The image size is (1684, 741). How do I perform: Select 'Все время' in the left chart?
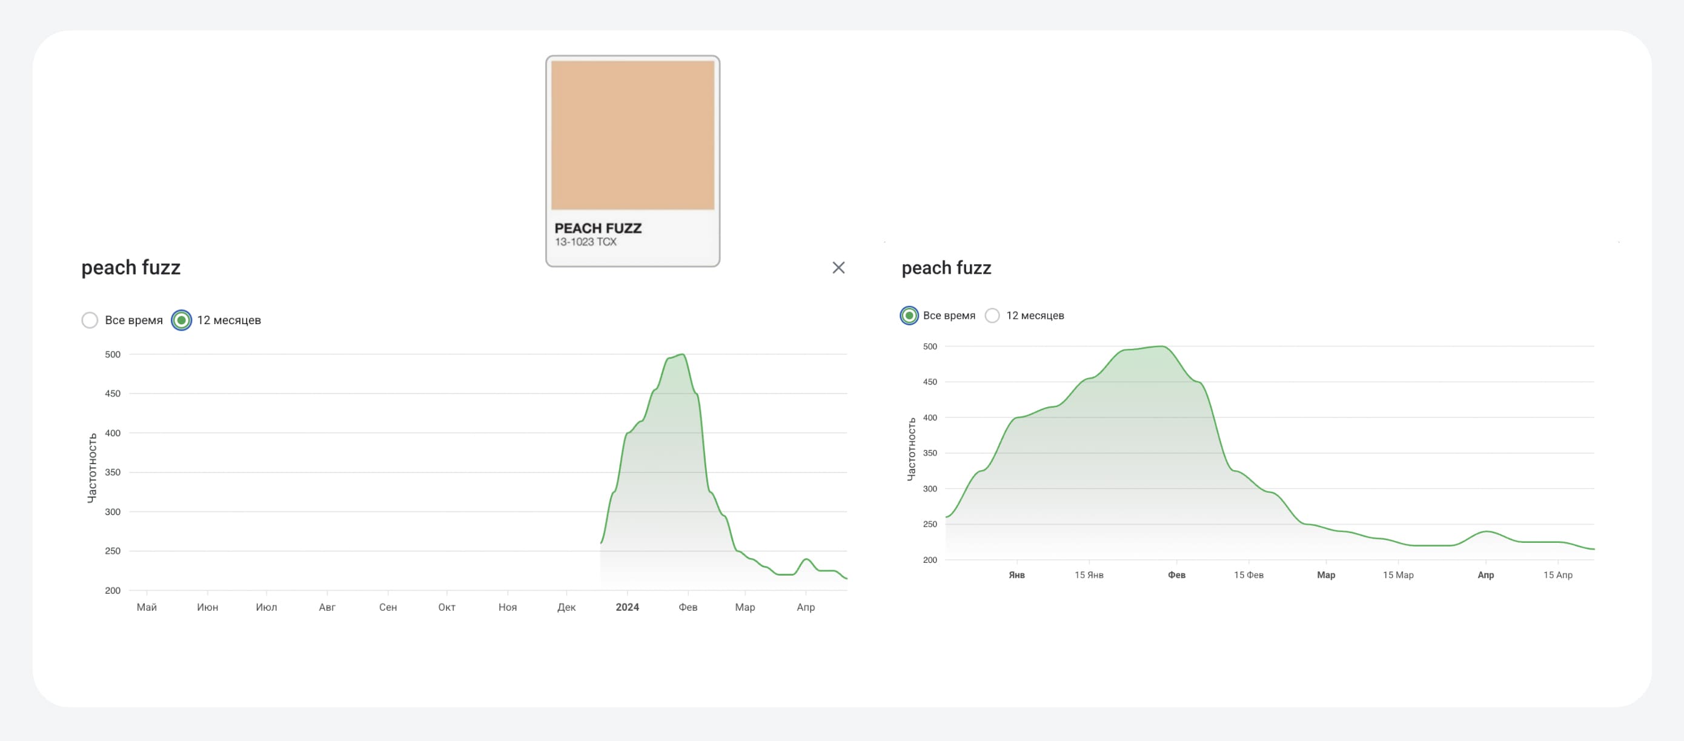(90, 320)
